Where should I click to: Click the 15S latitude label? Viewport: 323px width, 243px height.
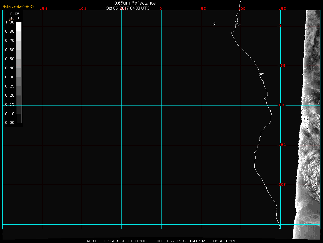pyautogui.click(x=282, y=145)
